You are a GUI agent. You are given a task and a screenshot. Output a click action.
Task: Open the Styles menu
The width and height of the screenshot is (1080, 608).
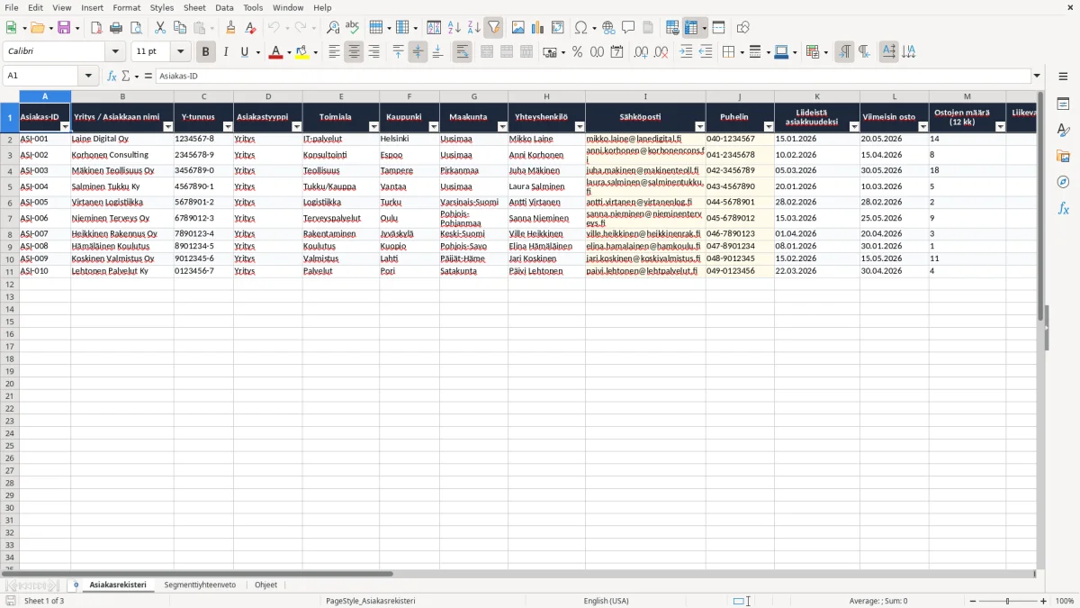[162, 7]
